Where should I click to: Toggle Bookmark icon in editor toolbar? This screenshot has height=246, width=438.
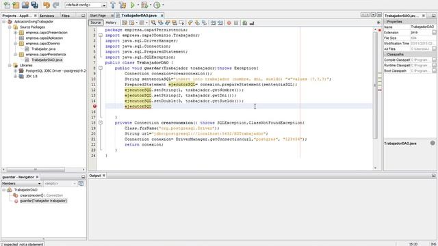coord(204,23)
